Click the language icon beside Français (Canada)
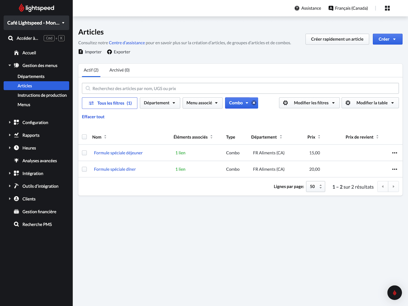 (331, 8)
